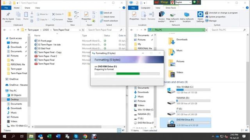This screenshot has height=140, width=250.
Task: Click Win-10-64bit (C:) capacity bar
Action: pyautogui.click(x=193, y=90)
